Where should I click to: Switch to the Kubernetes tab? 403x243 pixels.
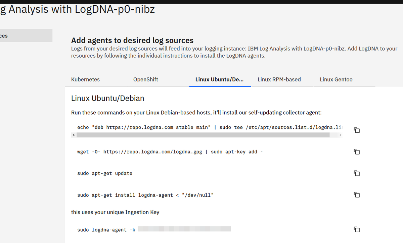(96, 79)
